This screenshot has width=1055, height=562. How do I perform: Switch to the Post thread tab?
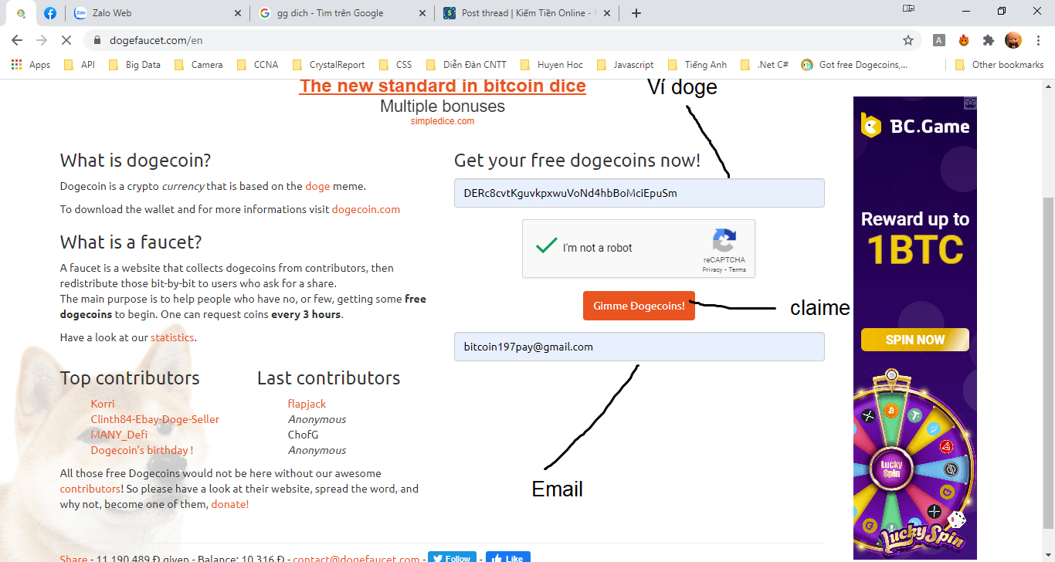coord(528,13)
